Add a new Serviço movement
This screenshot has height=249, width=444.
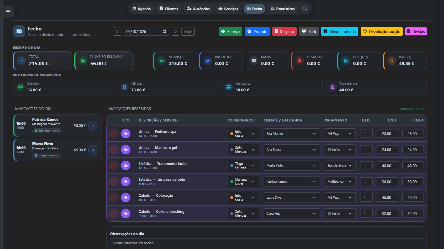(x=230, y=32)
